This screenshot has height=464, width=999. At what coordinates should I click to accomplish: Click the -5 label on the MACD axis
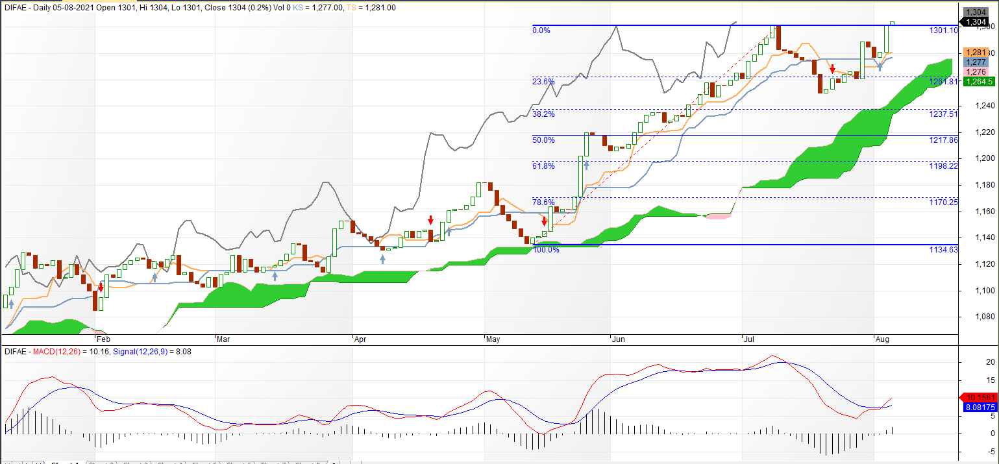pyautogui.click(x=991, y=451)
